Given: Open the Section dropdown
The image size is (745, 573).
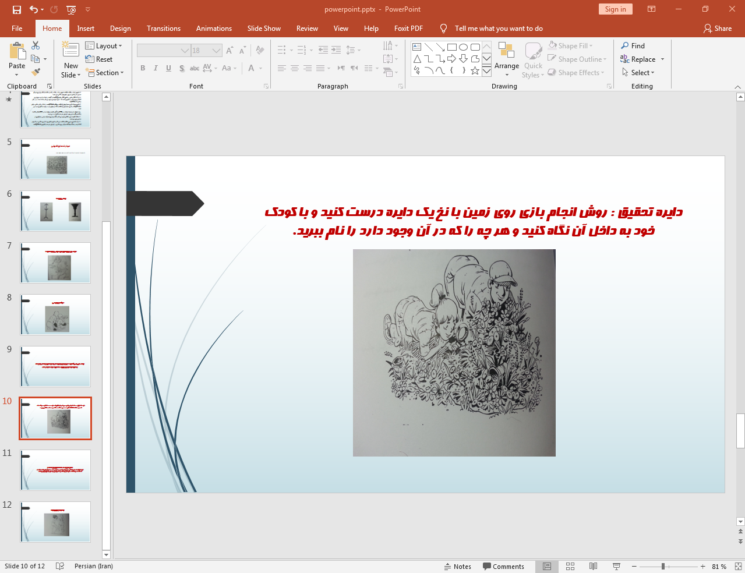Looking at the screenshot, I should click(x=105, y=73).
